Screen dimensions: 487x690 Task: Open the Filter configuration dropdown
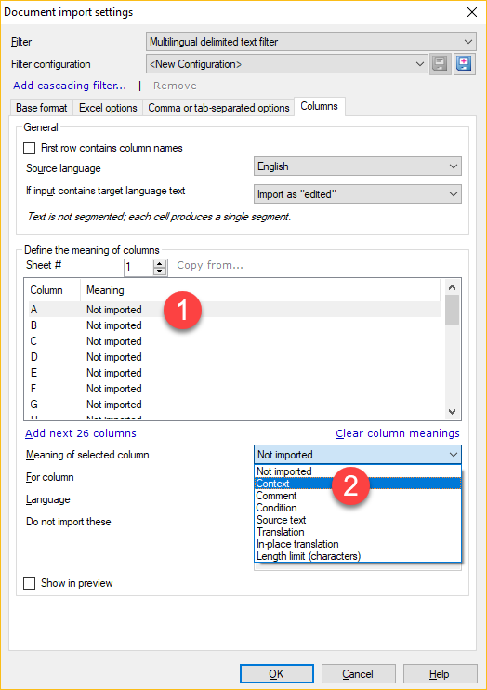(x=286, y=64)
